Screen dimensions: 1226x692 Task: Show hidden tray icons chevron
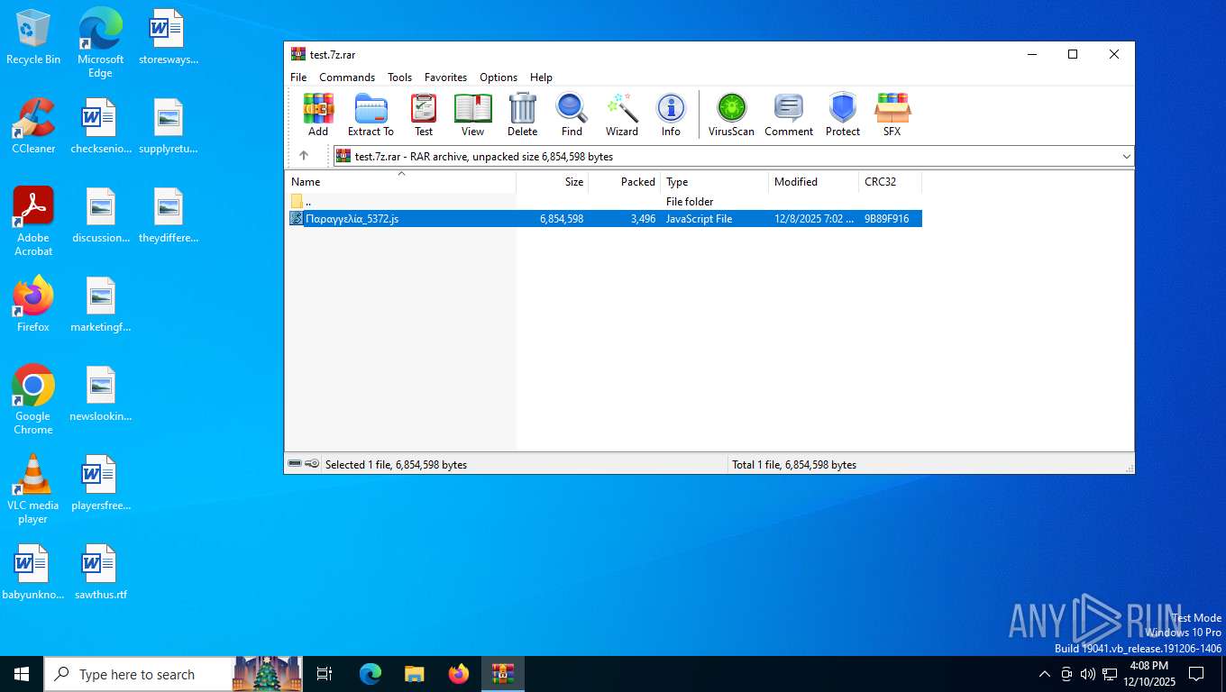click(x=1045, y=674)
